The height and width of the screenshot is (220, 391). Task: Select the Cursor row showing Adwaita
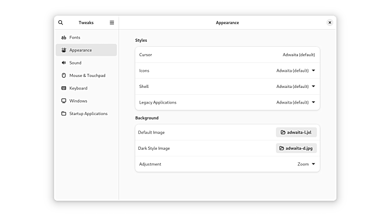point(227,55)
